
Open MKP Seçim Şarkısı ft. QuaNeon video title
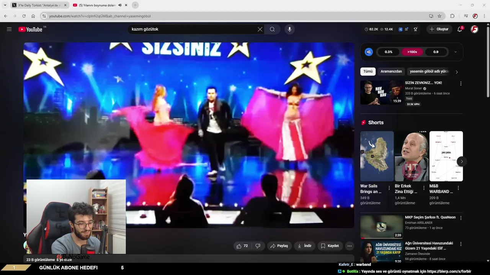(x=430, y=217)
